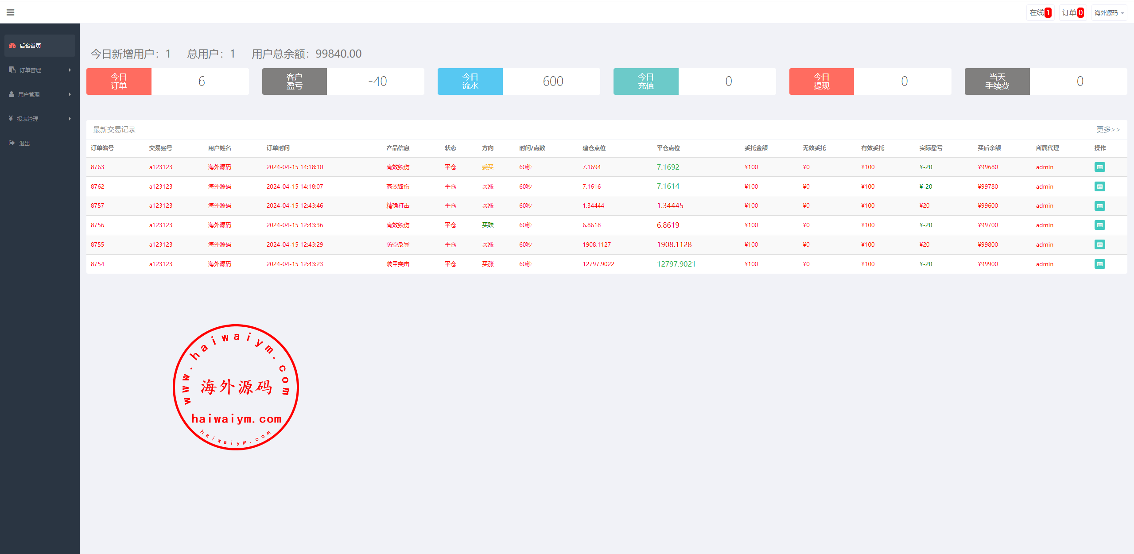Open details icon for order 8754
Image resolution: width=1134 pixels, height=554 pixels.
[1099, 264]
